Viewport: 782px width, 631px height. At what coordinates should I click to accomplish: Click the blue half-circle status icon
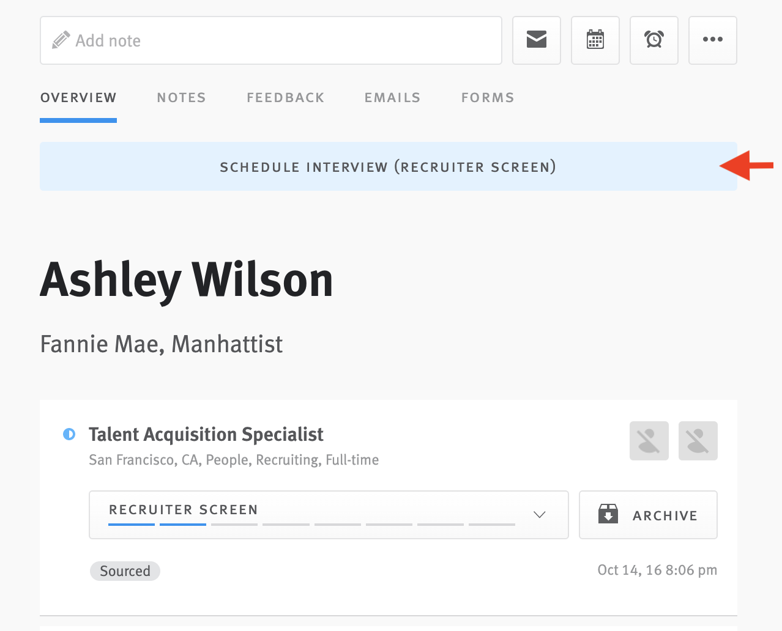(x=69, y=434)
